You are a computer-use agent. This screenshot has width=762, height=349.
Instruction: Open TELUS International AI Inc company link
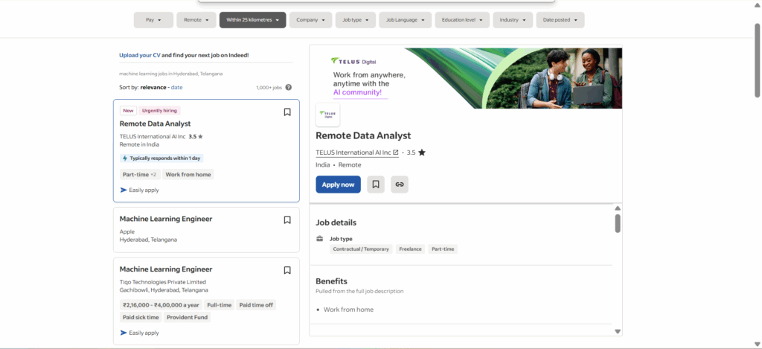[357, 153]
